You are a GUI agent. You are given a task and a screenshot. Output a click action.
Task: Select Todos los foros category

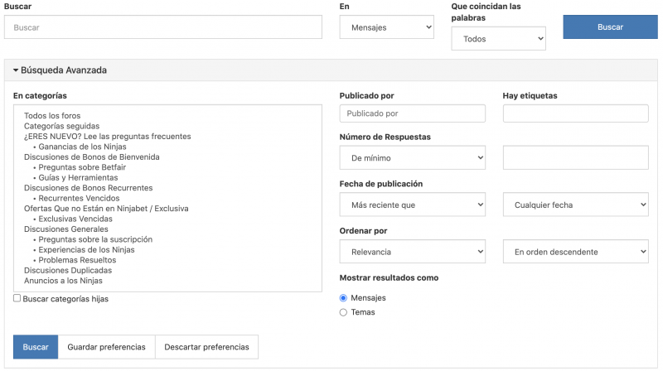tap(52, 115)
